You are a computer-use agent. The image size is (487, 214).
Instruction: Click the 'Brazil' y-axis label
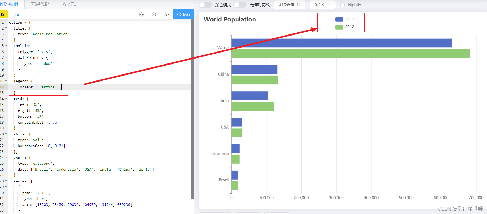click(x=224, y=180)
